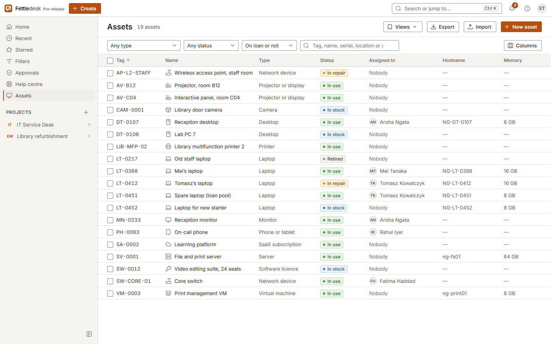This screenshot has width=551, height=344.
Task: Open the Views dropdown
Action: (403, 27)
